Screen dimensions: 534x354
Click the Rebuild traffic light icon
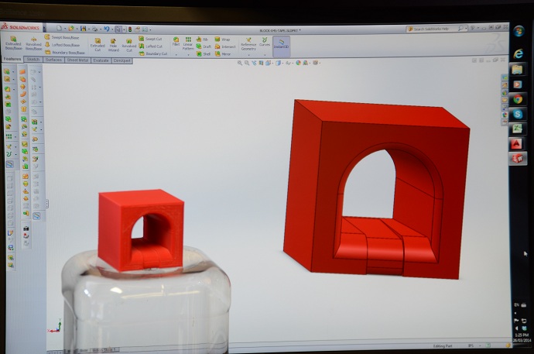tap(130, 29)
